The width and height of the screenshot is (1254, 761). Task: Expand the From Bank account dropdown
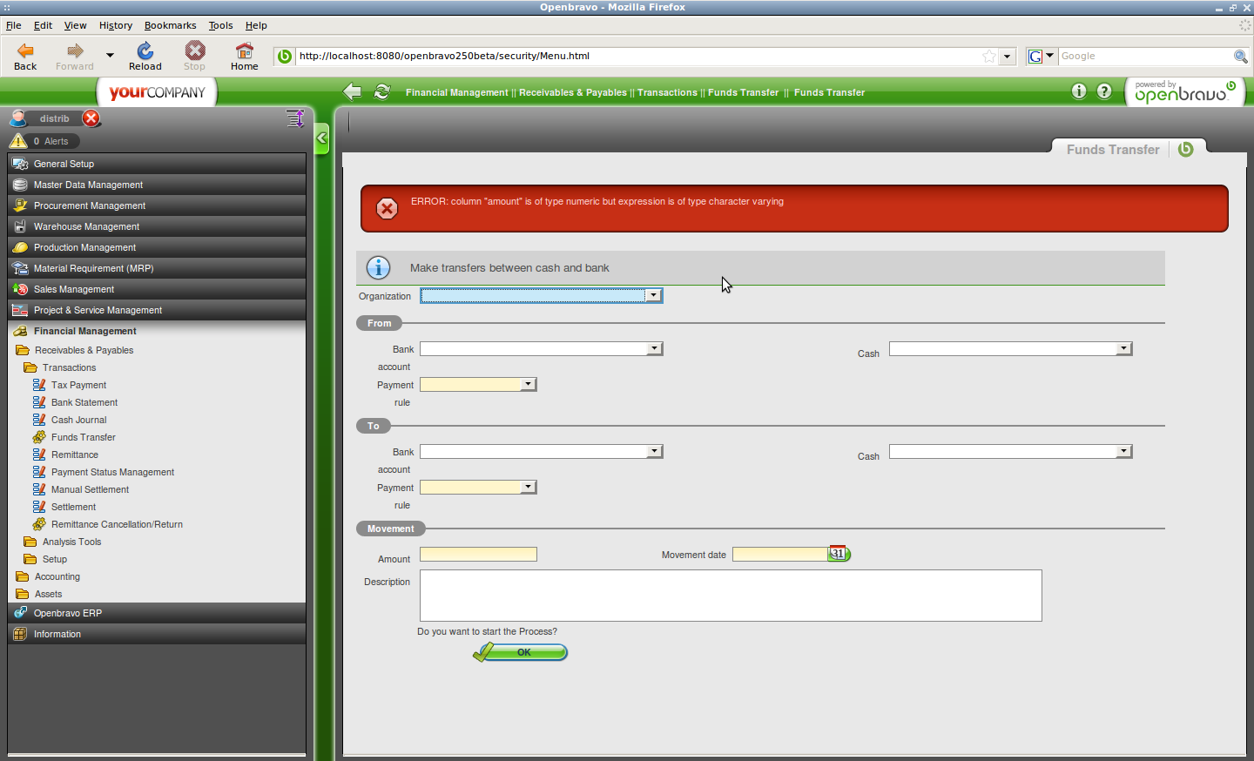[x=654, y=349]
